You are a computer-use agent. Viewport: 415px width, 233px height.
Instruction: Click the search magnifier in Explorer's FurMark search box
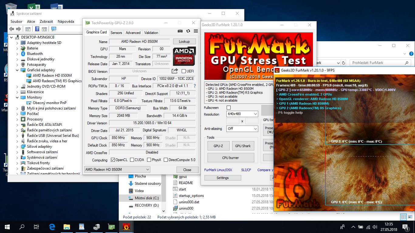click(x=407, y=63)
